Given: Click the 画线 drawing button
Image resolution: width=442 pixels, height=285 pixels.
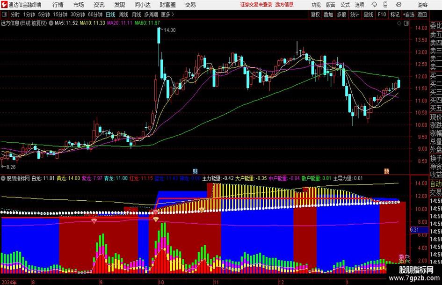Looking at the screenshot, I should click(x=368, y=15).
